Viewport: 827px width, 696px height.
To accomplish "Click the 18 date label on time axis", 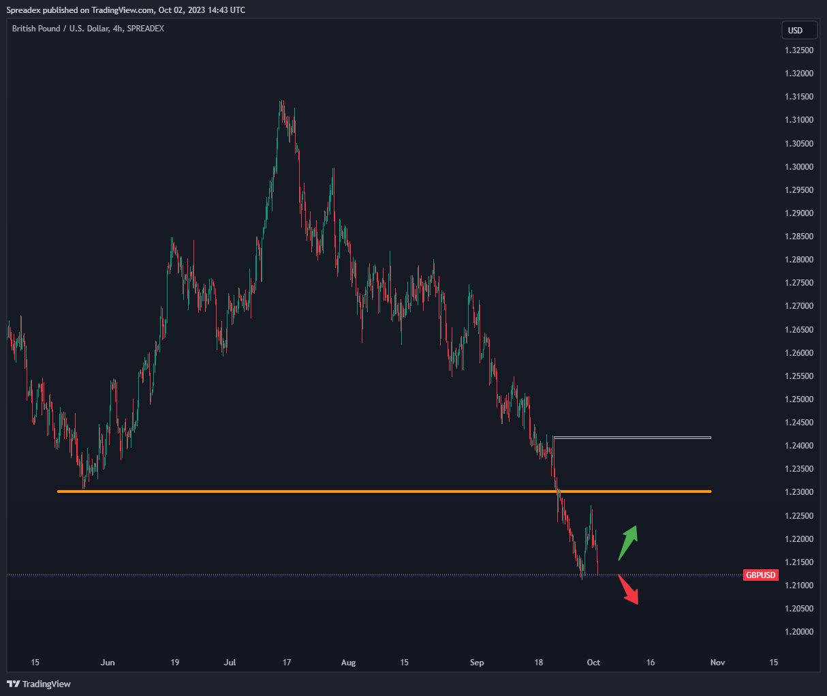I will [x=539, y=663].
